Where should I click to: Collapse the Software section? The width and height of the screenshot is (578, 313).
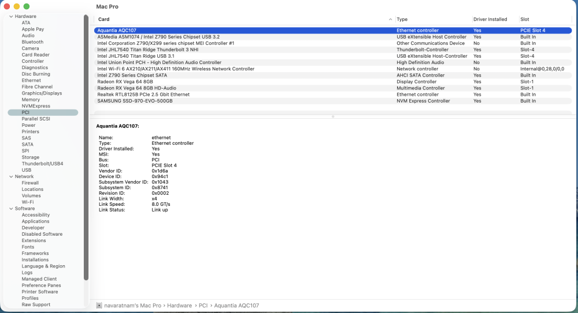pos(11,209)
